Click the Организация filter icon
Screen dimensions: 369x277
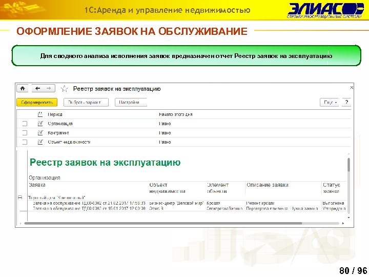pos(40,124)
